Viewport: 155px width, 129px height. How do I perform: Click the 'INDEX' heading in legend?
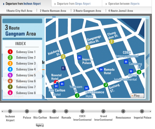(20, 44)
